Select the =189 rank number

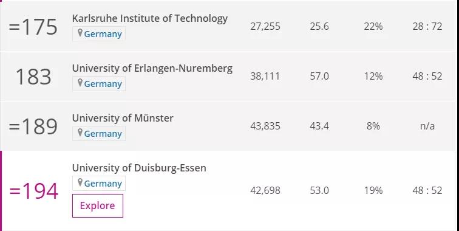[x=33, y=126]
